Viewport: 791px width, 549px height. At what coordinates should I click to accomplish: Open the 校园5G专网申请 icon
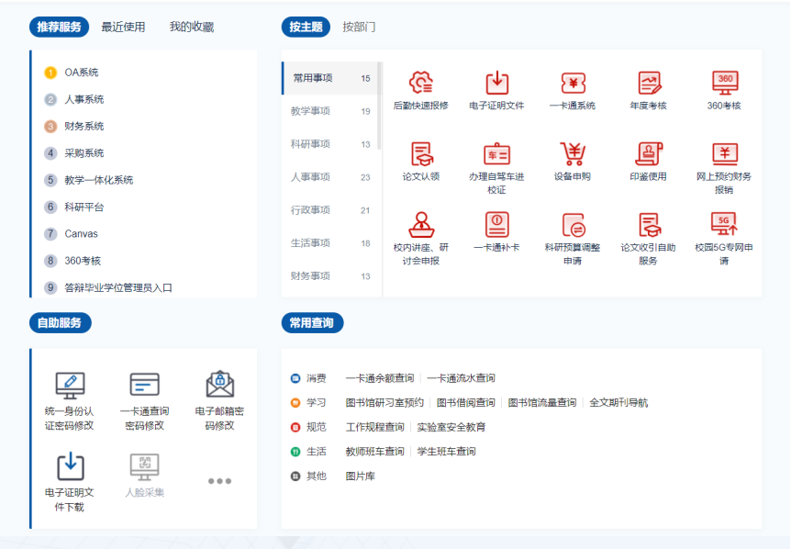pos(724,225)
